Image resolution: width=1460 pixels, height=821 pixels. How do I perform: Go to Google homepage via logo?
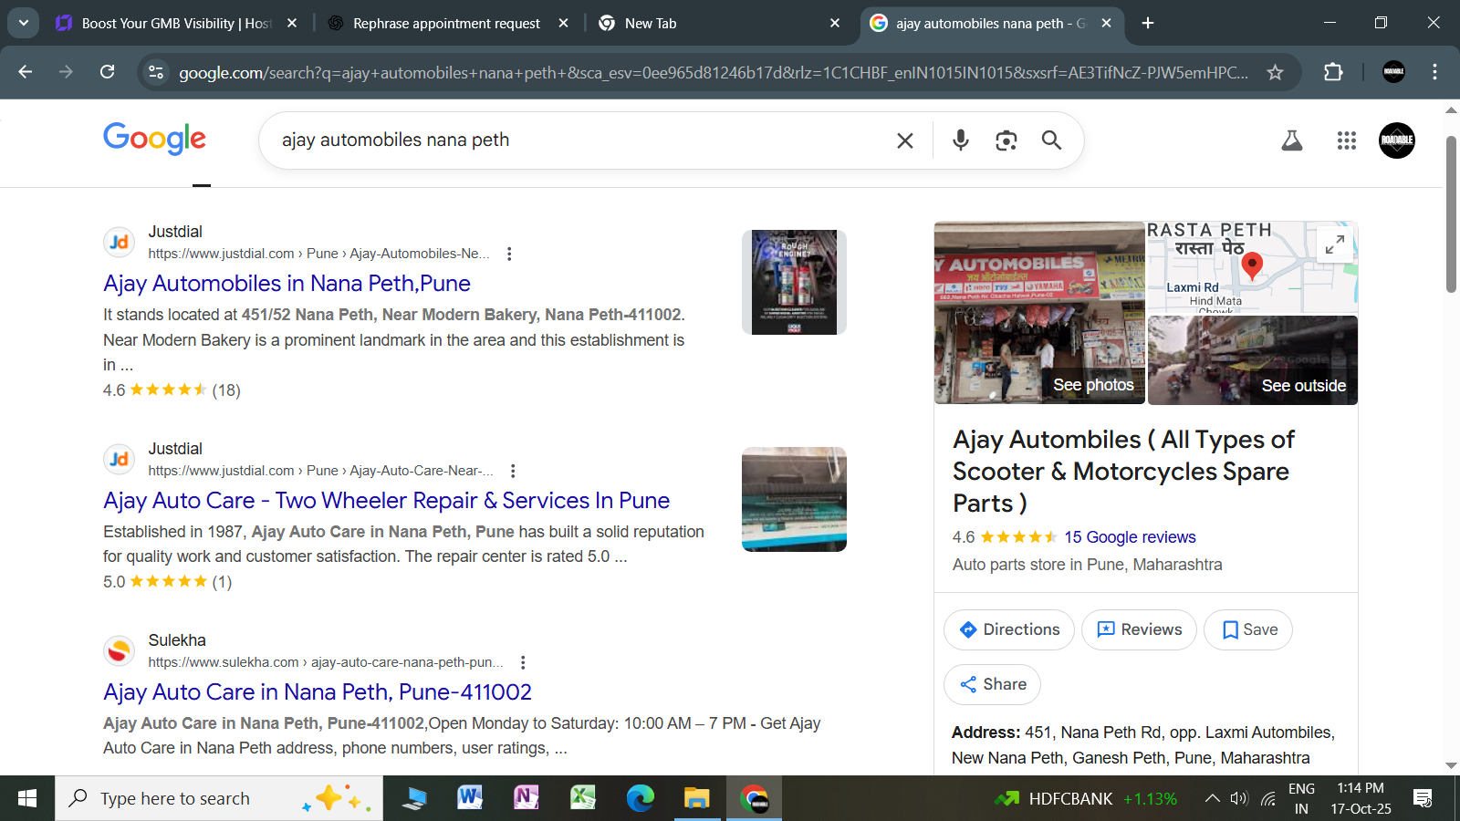[x=154, y=139]
